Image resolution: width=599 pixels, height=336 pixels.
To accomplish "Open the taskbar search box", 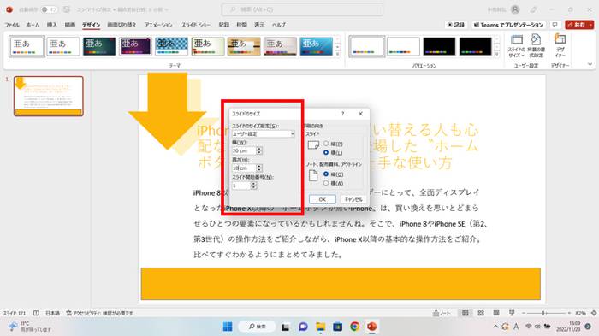I will (258, 327).
